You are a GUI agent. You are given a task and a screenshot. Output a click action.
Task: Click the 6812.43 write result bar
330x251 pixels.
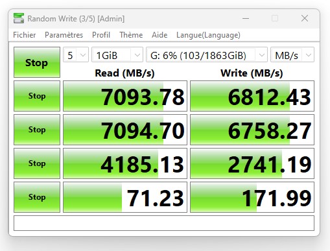252,96
